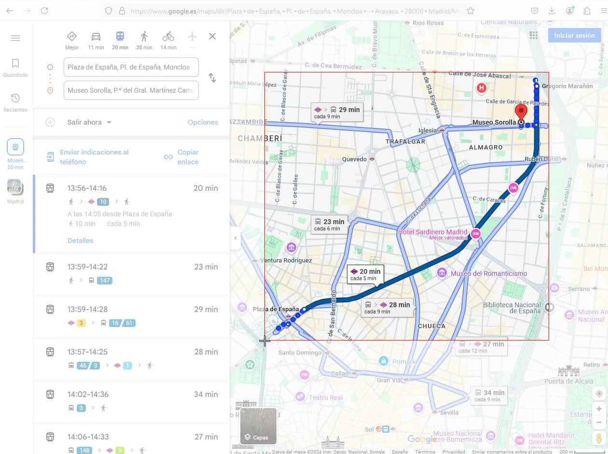Open Detalles for the 13:56-14:16 route

(80, 241)
